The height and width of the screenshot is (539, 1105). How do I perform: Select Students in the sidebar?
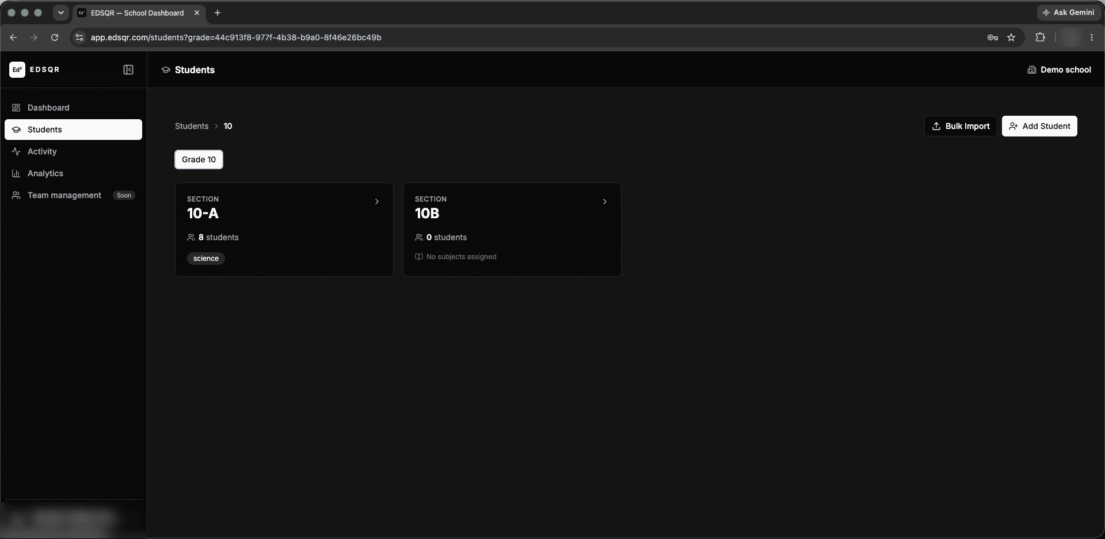(73, 130)
